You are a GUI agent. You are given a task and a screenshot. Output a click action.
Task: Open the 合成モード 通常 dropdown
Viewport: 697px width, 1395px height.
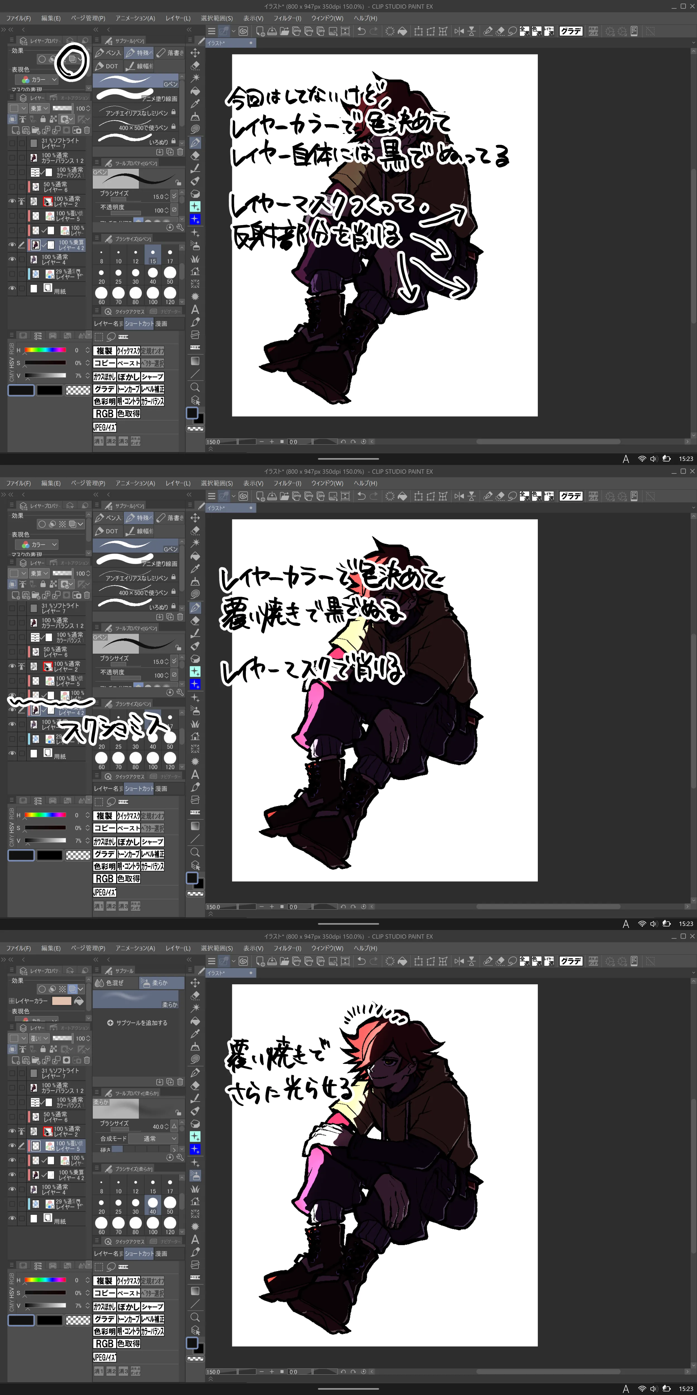tap(153, 1138)
